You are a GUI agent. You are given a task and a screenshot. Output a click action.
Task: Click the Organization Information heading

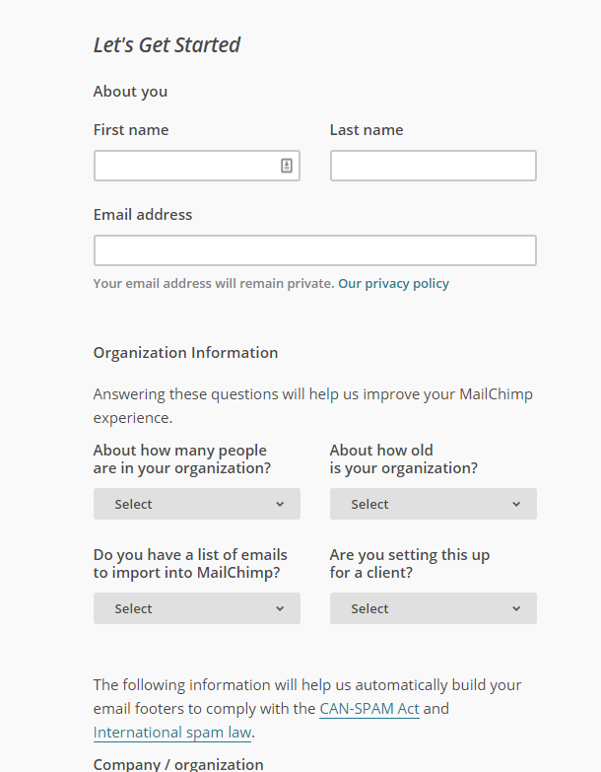point(185,353)
